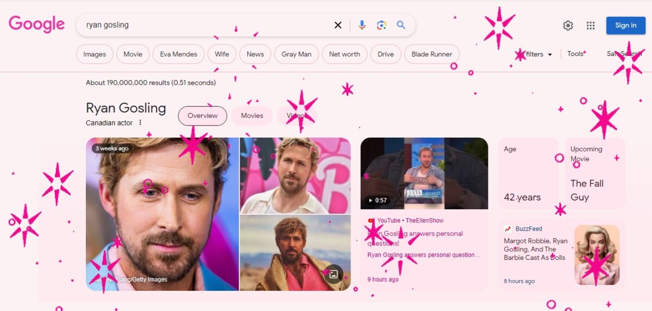Switch to the Videos tab
The height and width of the screenshot is (311, 652).
point(297,116)
